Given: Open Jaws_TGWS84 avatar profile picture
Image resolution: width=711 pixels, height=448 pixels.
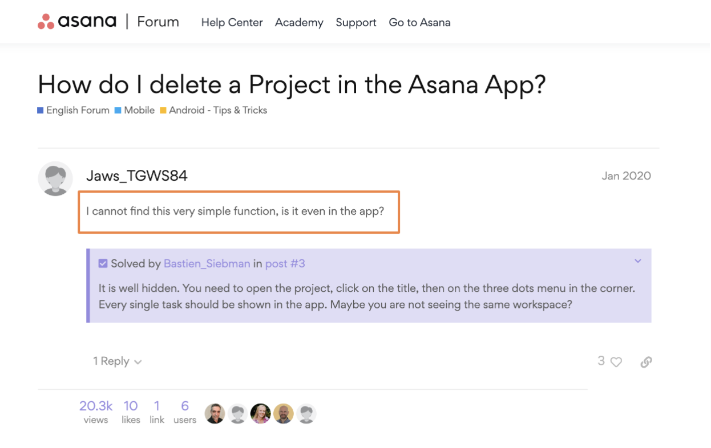Looking at the screenshot, I should click(55, 178).
